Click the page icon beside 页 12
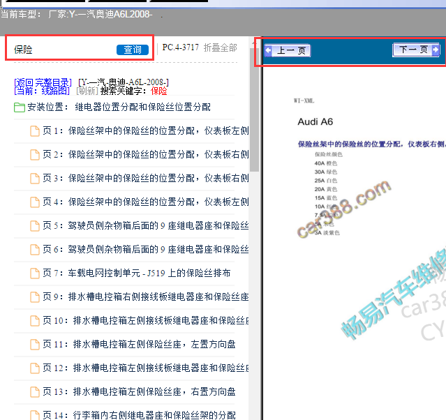Screen dimensions: 446x420 coord(35,368)
